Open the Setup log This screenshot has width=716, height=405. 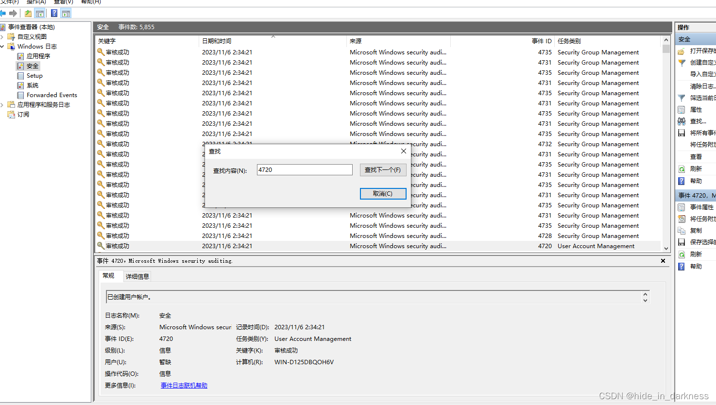(34, 76)
